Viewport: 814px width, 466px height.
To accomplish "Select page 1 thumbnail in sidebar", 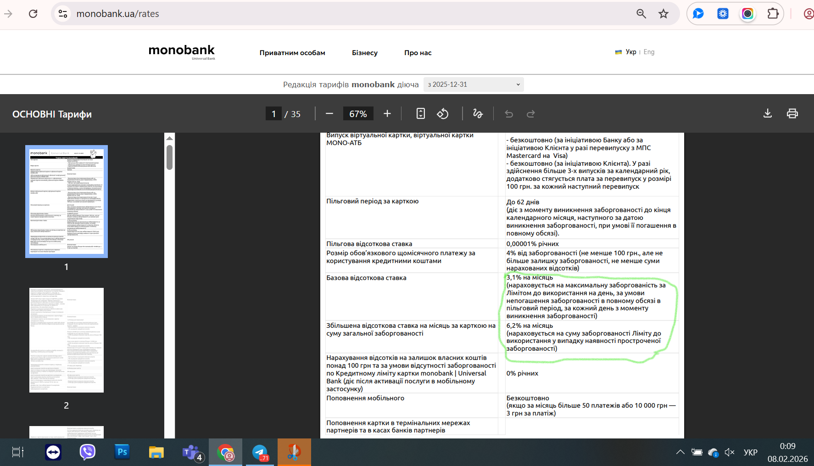I will tap(67, 202).
